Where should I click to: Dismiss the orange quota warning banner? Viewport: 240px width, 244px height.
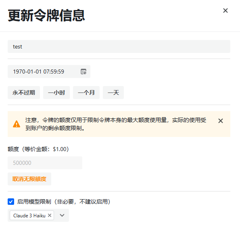pos(220,121)
